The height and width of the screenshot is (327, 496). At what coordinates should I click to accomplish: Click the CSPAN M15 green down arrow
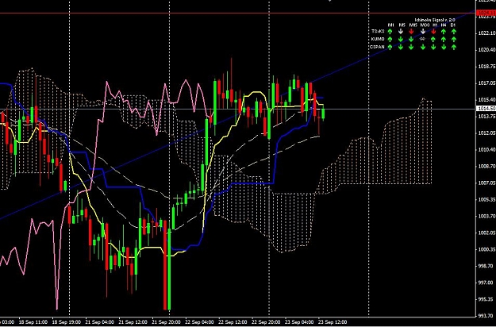coord(411,47)
